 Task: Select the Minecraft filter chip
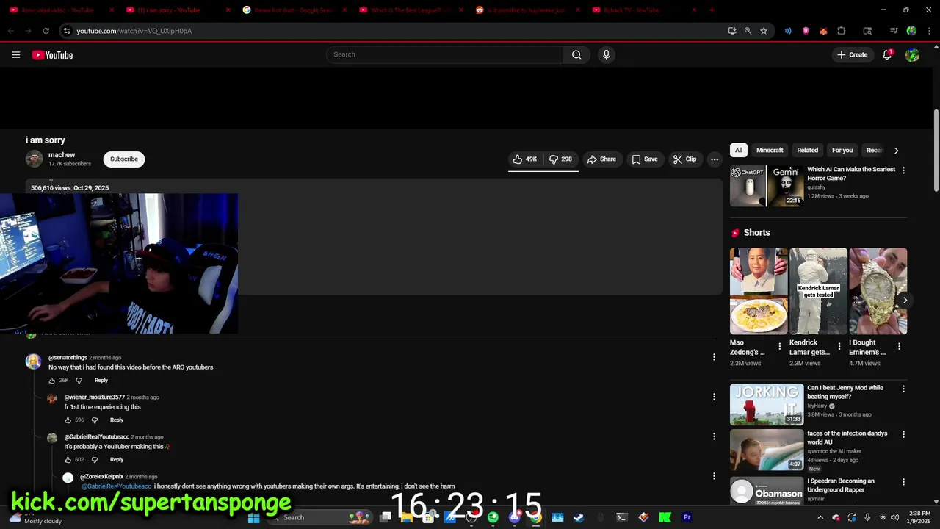pyautogui.click(x=770, y=150)
